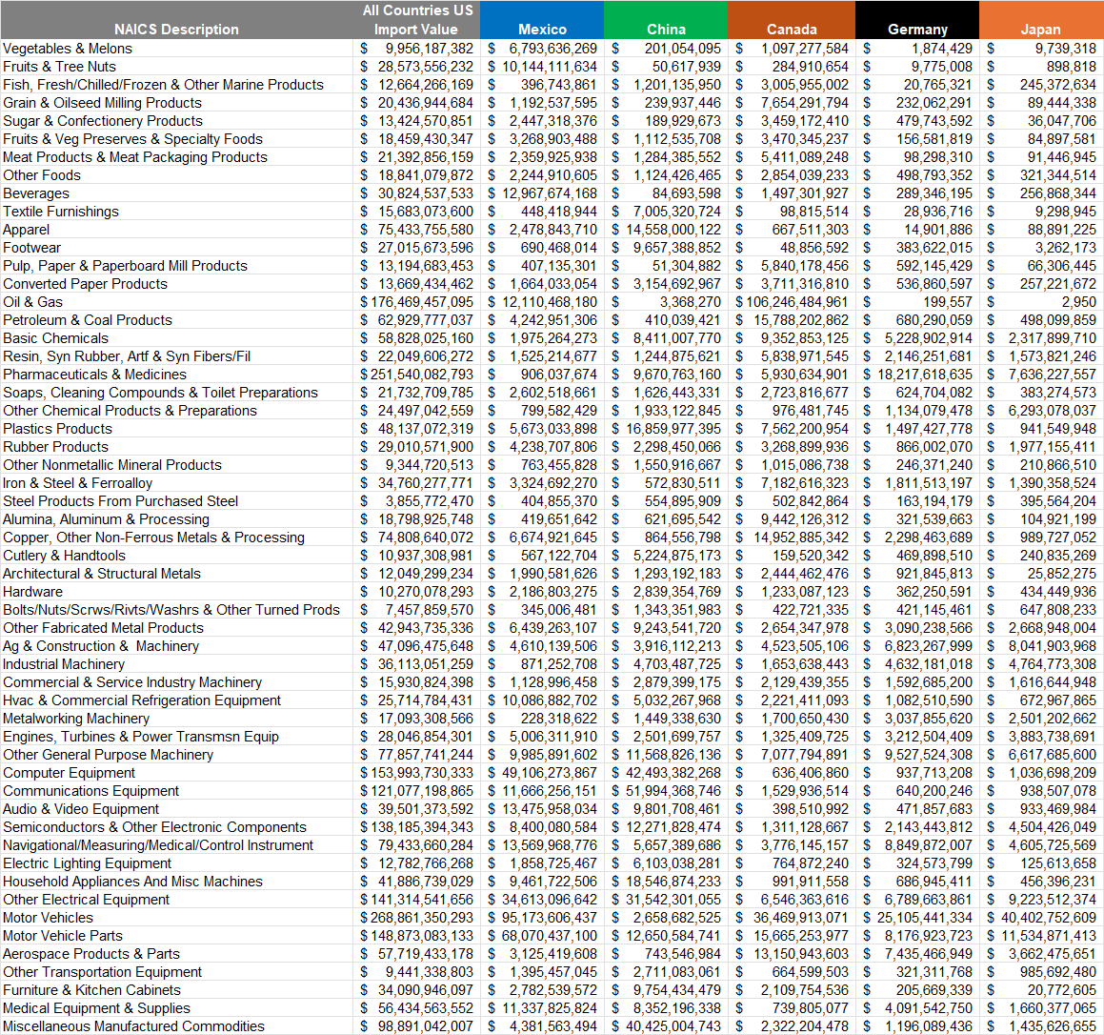Image resolution: width=1104 pixels, height=1035 pixels.
Task: Select China value 14,558,000,122 for Apparel
Action: click(x=666, y=230)
